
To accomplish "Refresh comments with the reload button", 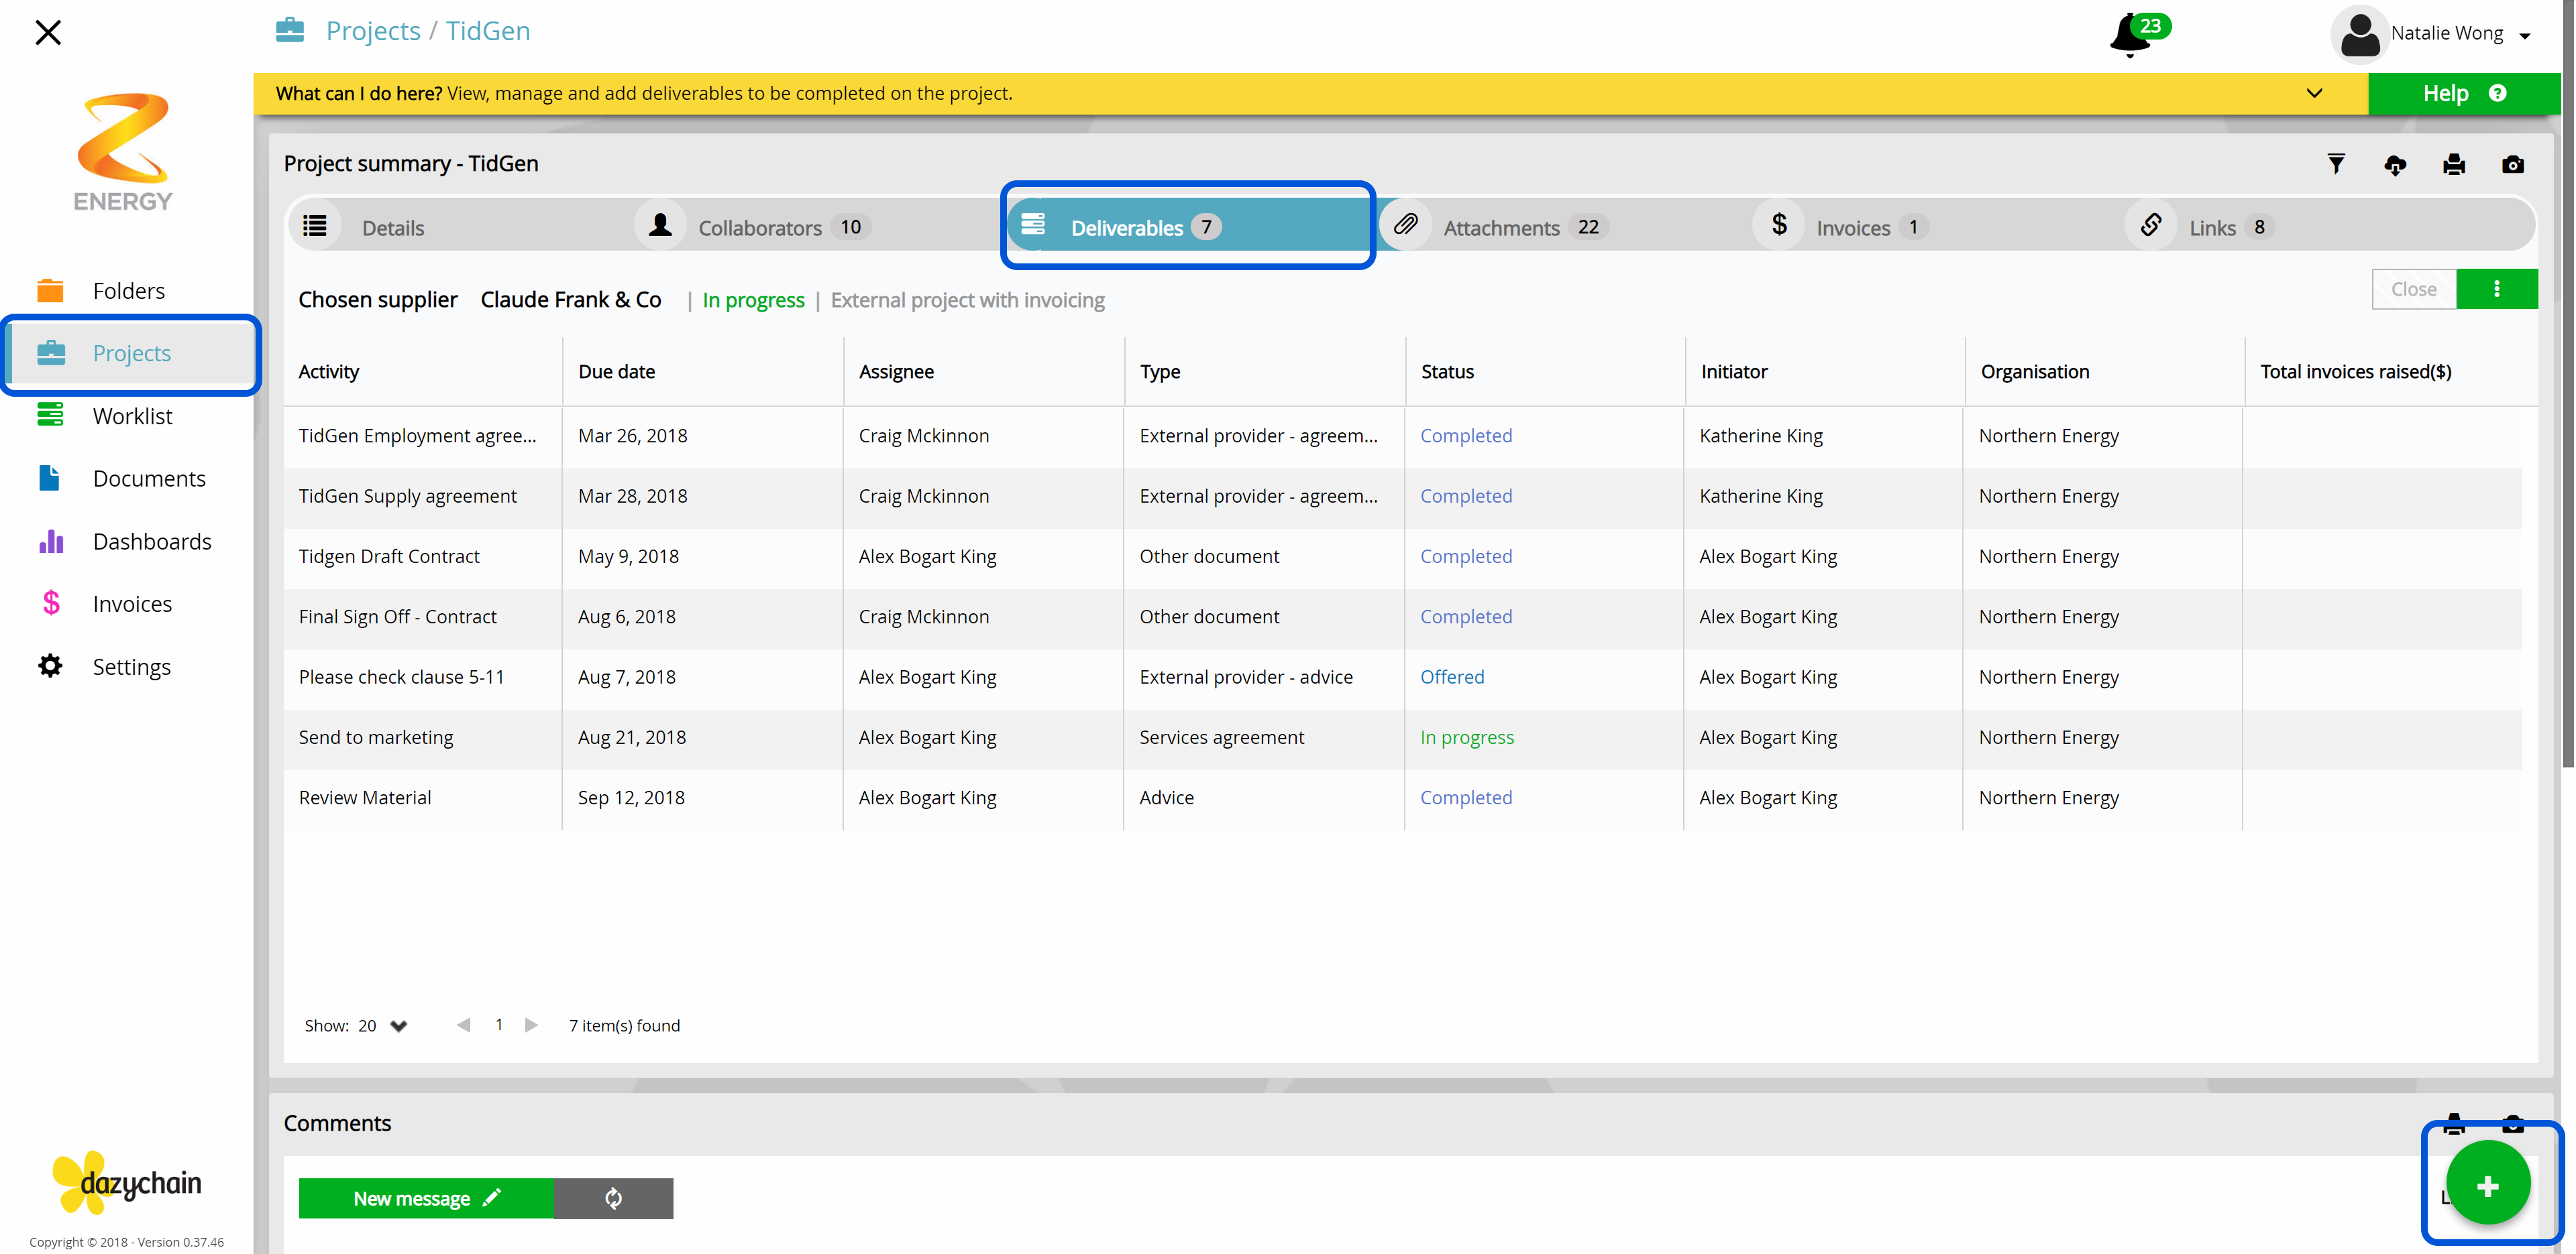I will point(613,1198).
